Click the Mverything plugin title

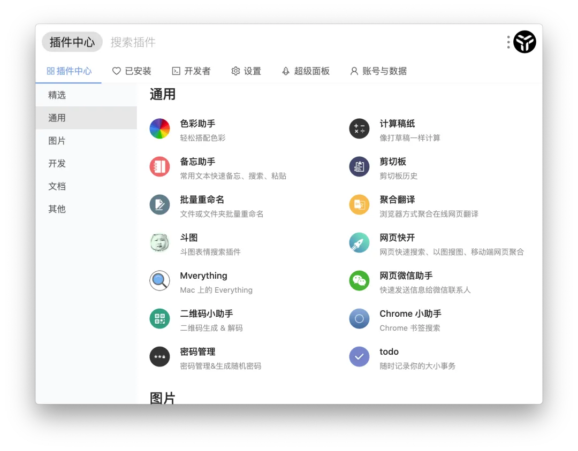point(203,276)
